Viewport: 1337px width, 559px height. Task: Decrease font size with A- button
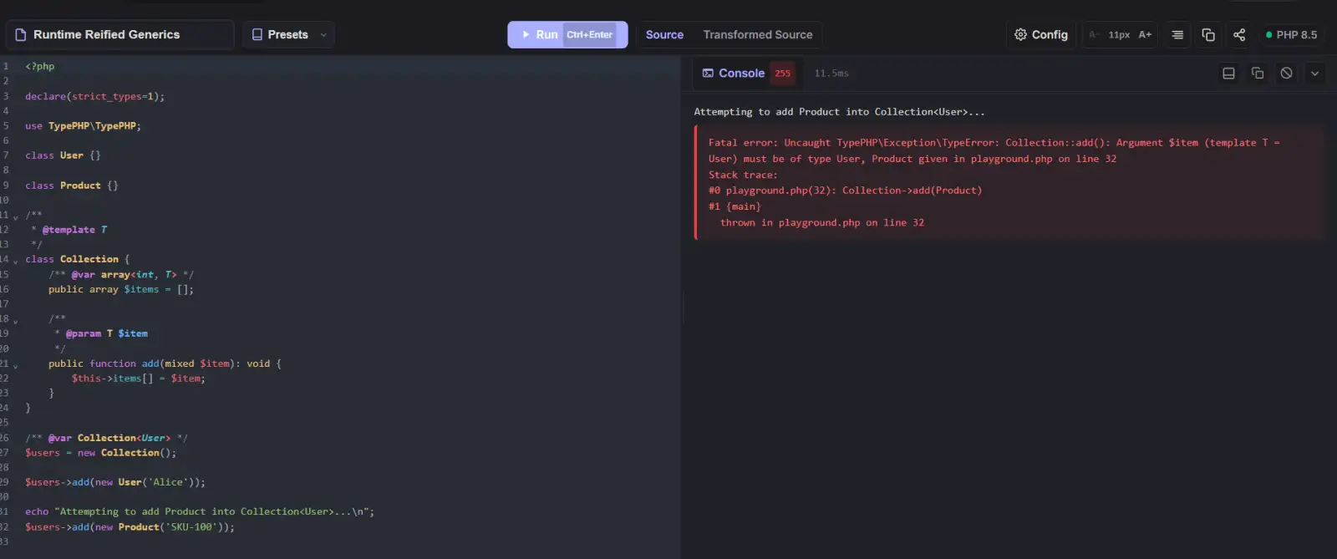(1093, 34)
